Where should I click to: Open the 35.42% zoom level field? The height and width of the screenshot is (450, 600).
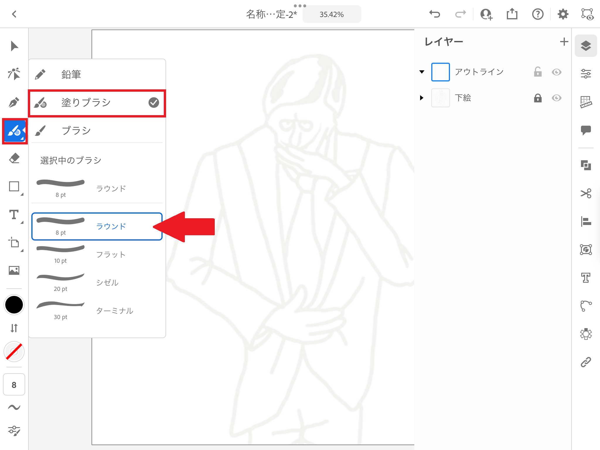332,14
